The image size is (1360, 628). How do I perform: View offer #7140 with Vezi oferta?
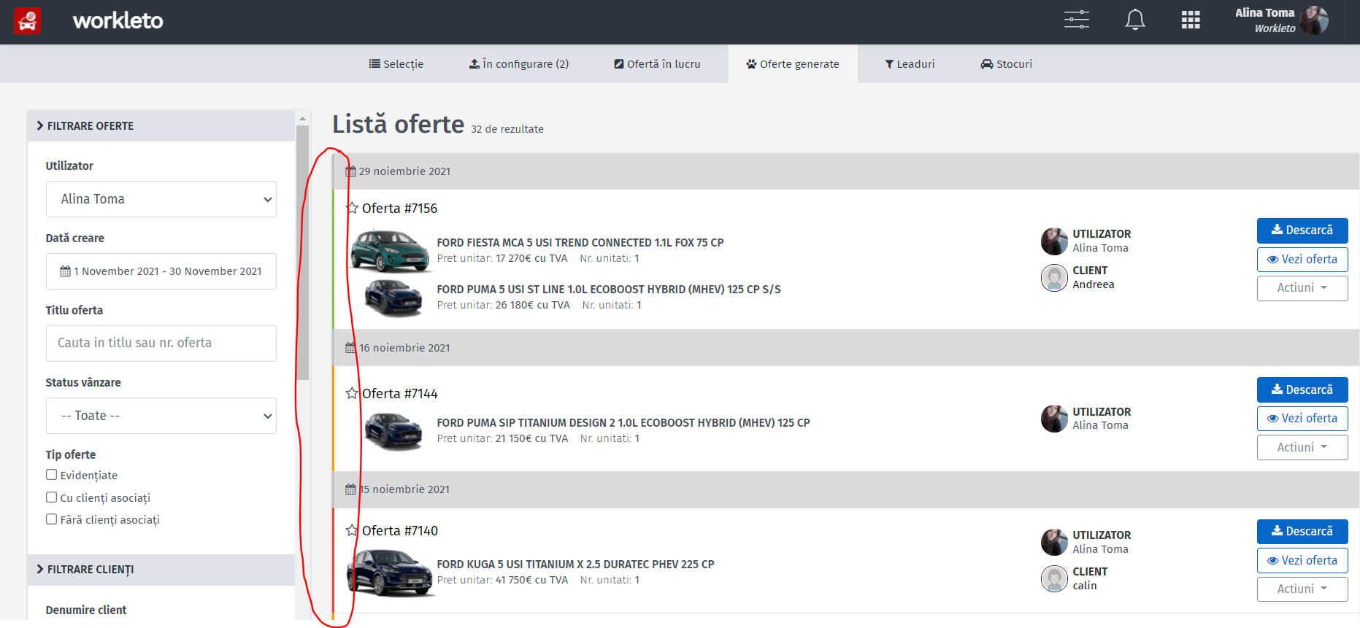(x=1302, y=561)
